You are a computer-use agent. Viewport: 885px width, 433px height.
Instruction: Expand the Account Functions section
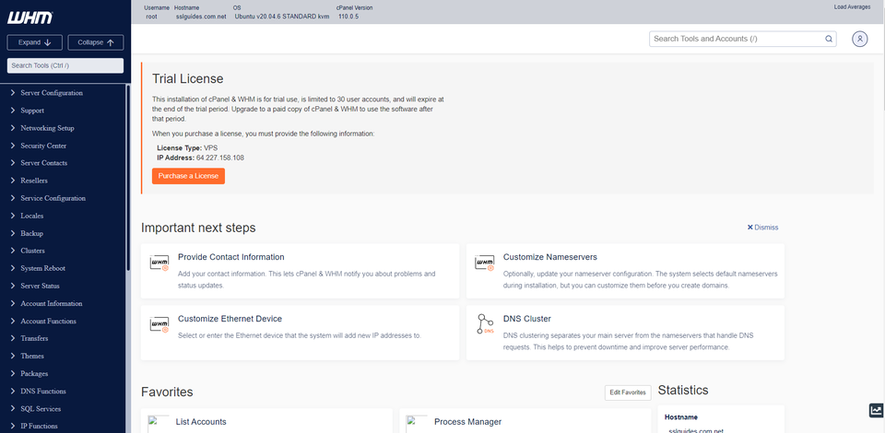point(48,321)
